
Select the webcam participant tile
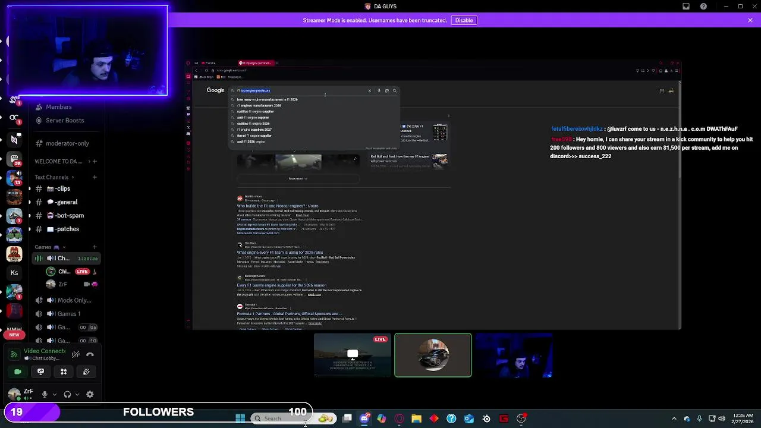click(x=514, y=355)
